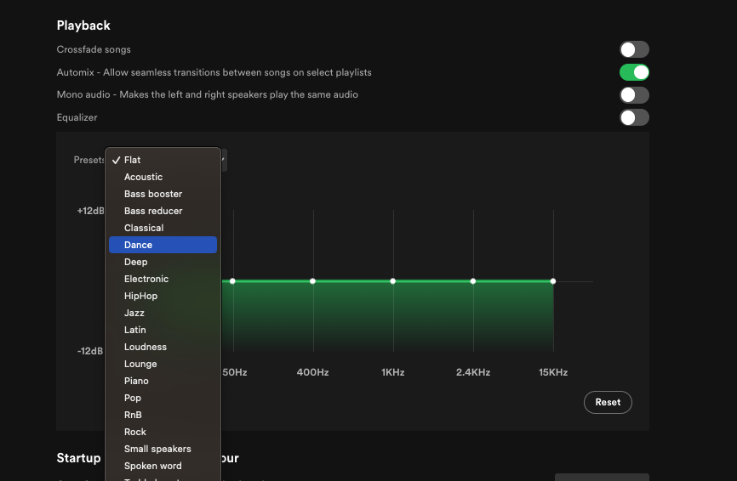
Task: Disable the Automix toggle
Action: point(634,72)
